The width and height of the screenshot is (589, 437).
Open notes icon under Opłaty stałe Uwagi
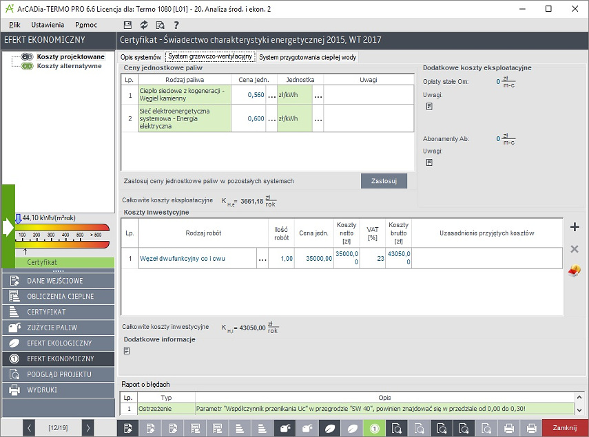coord(429,107)
